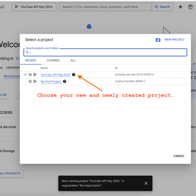This screenshot has width=196, height=196.
Task: Switch to the ALL tab
Action: point(73,61)
